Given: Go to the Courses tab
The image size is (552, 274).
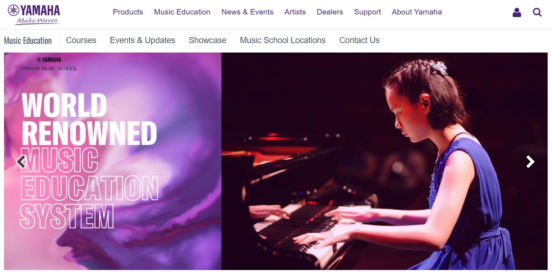Looking at the screenshot, I should click(81, 40).
